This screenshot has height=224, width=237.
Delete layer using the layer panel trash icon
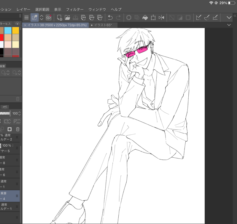[x=18, y=129]
